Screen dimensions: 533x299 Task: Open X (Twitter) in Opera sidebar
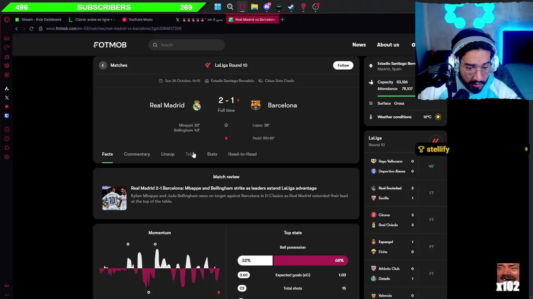click(x=7, y=98)
